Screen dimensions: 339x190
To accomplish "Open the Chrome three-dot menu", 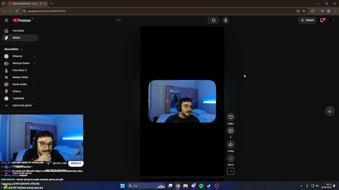I will 335,11.
